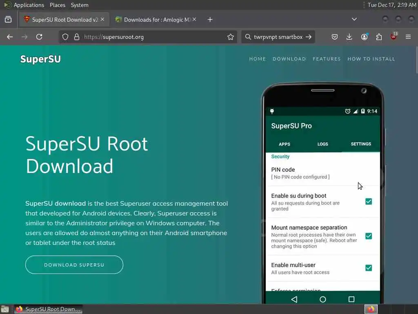Click the SuperSU Root Down taskbar entry
The height and width of the screenshot is (314, 418).
[48, 309]
